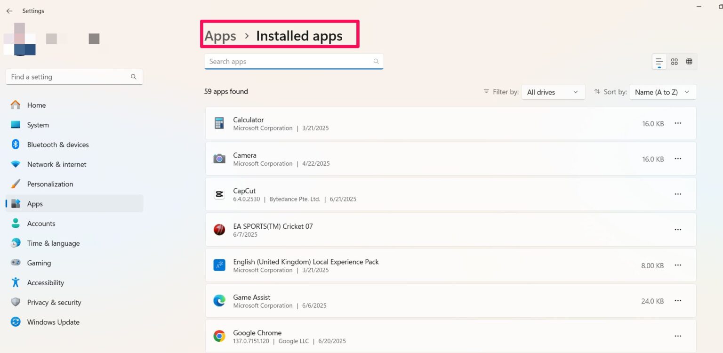Open Gaming settings from the sidebar
This screenshot has height=353, width=723.
click(x=39, y=263)
